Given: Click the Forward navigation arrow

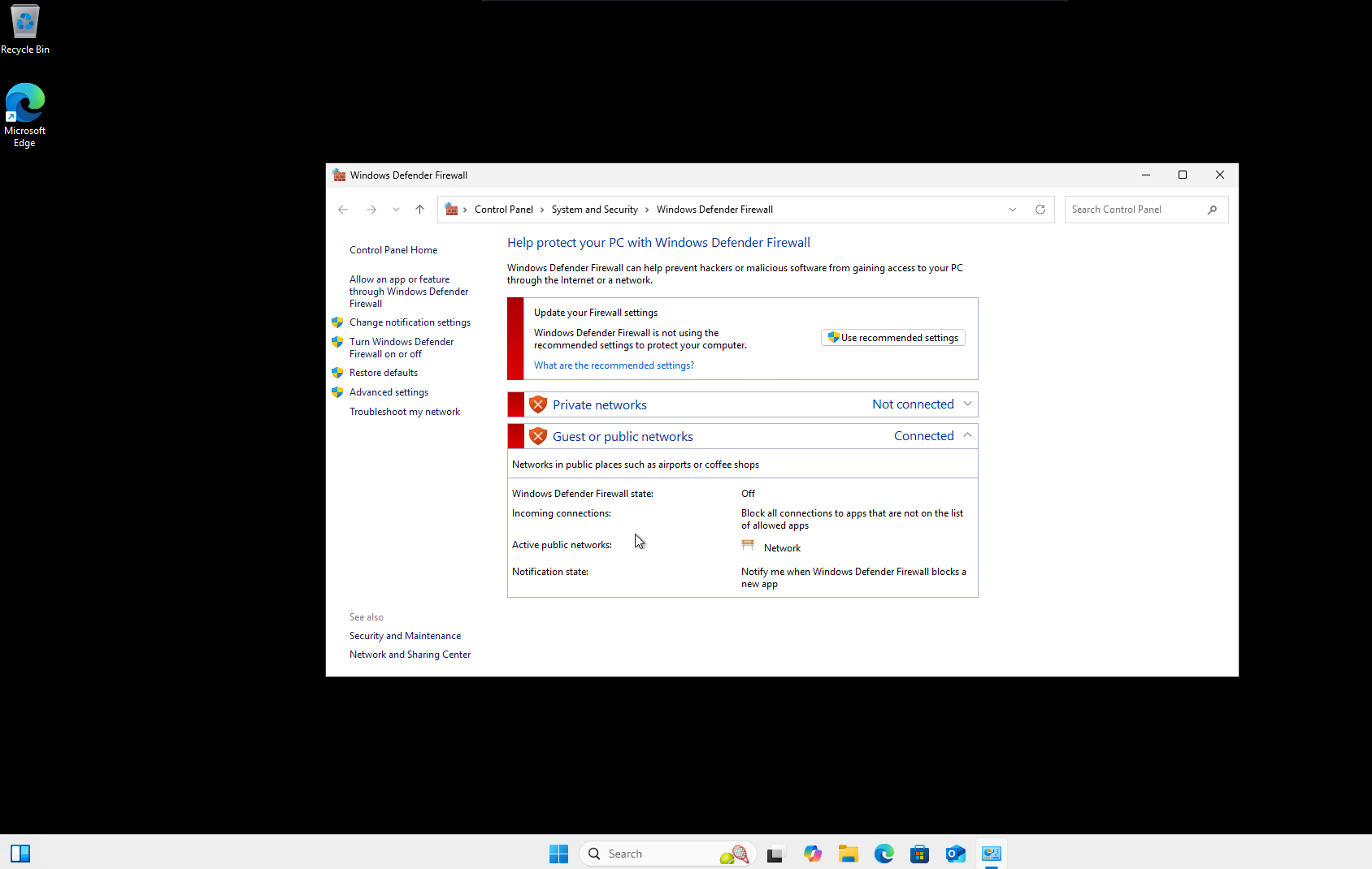Looking at the screenshot, I should click(x=371, y=210).
